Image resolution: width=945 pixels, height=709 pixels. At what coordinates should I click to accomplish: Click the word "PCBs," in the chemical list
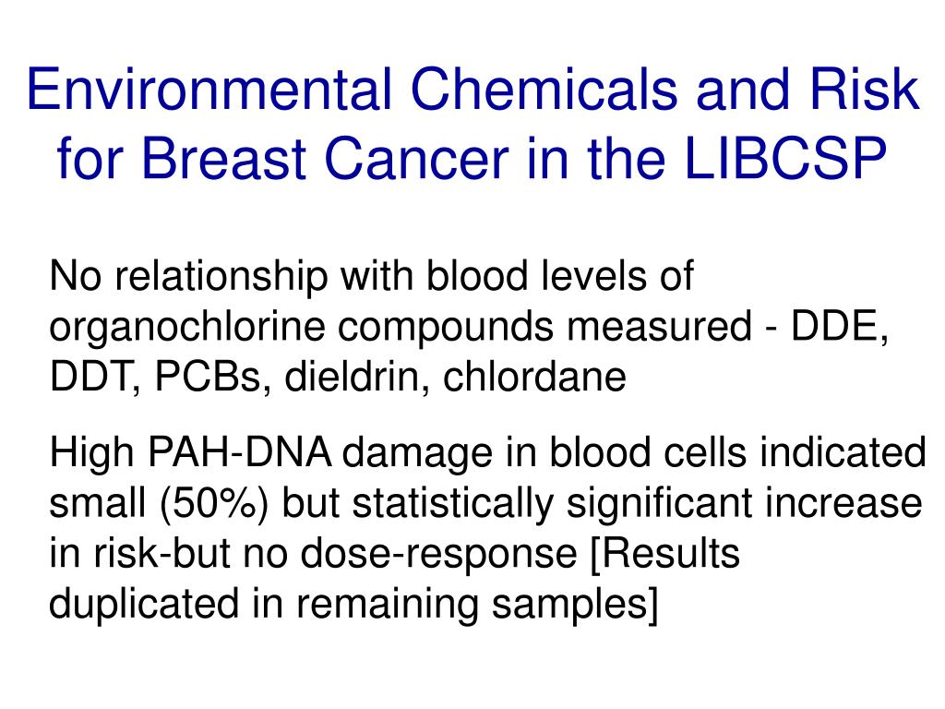click(212, 378)
